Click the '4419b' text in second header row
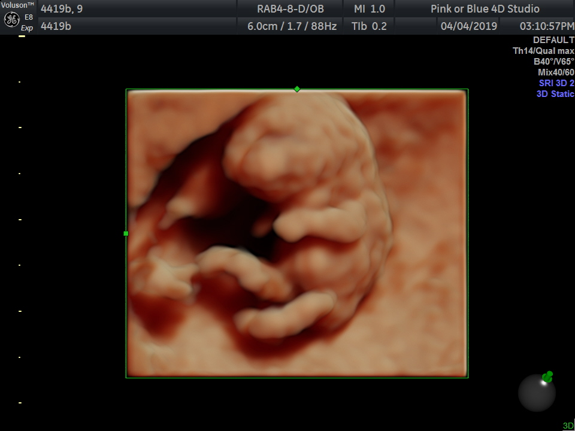Viewport: 575px width, 431px height. click(x=56, y=26)
